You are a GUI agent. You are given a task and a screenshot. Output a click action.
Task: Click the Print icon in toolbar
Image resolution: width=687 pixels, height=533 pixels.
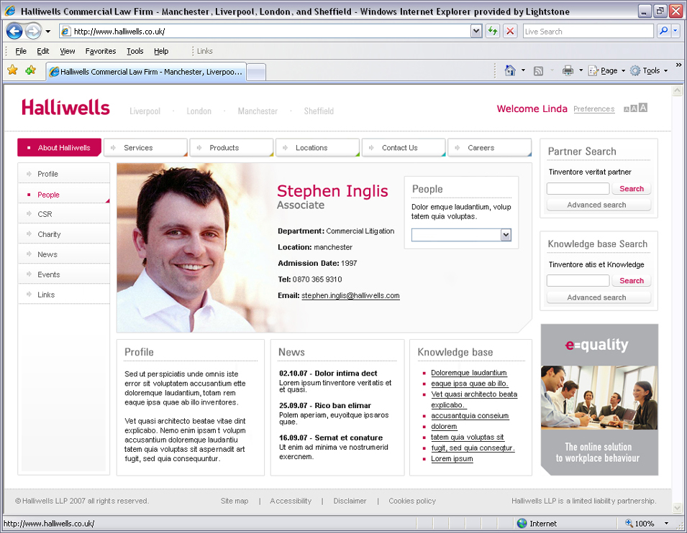568,70
